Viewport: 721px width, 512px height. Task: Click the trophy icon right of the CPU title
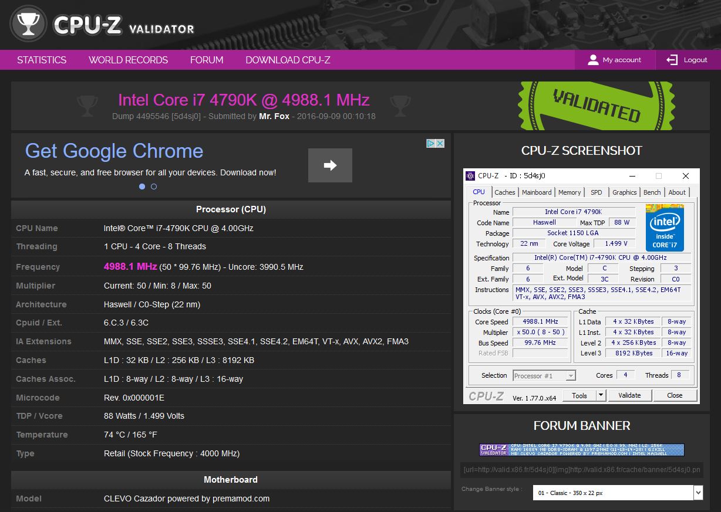click(x=400, y=106)
